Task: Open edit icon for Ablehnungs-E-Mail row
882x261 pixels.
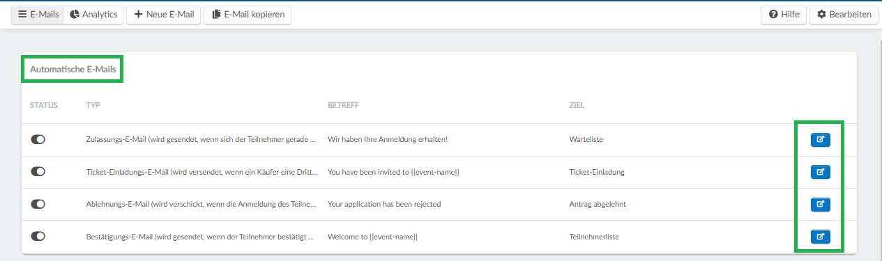Action: tap(820, 204)
